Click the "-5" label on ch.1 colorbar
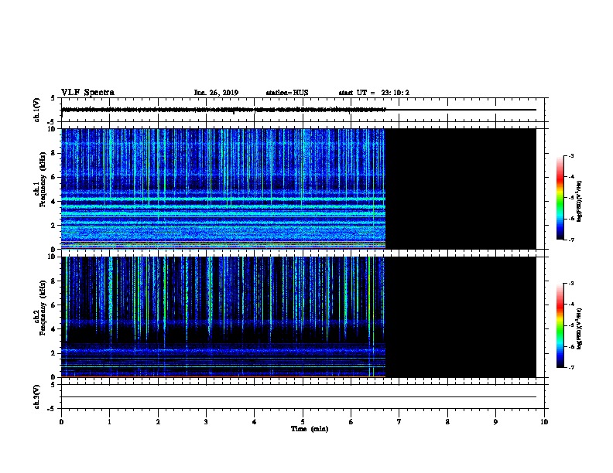 pos(570,198)
